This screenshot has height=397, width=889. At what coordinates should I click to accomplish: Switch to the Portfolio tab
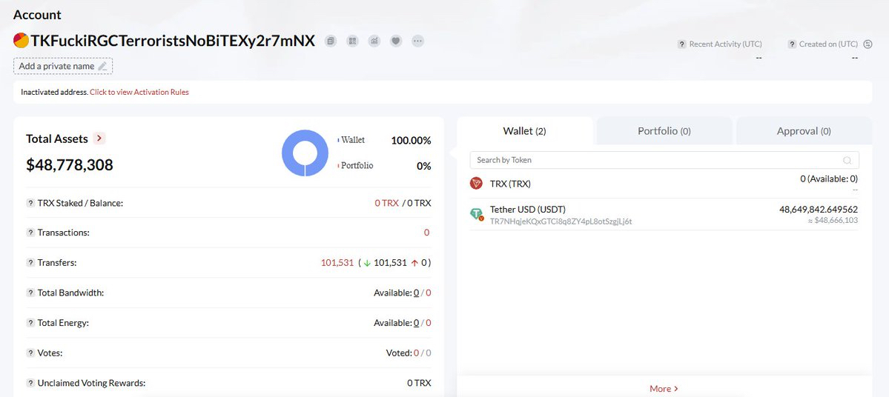tap(664, 131)
